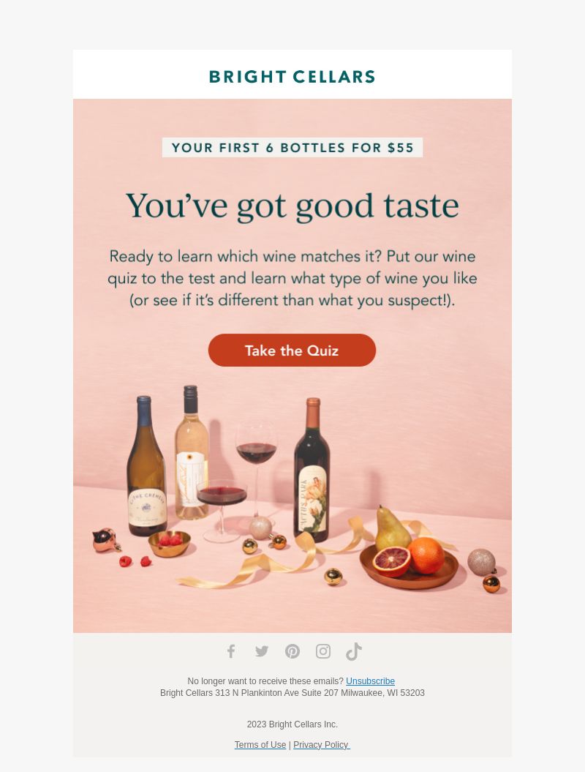Open the Pinterest icon in footer
This screenshot has height=772, width=585.
[292, 651]
